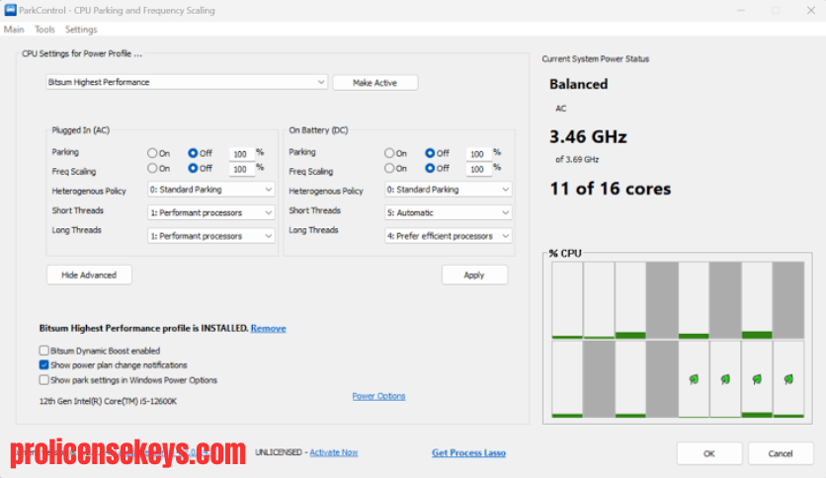The height and width of the screenshot is (478, 826).
Task: Enable Show park settings in Windows Power Options
Action: (44, 379)
